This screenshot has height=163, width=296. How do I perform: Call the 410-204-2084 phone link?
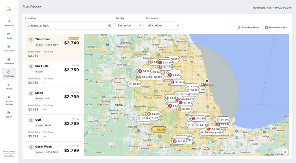(x=282, y=8)
